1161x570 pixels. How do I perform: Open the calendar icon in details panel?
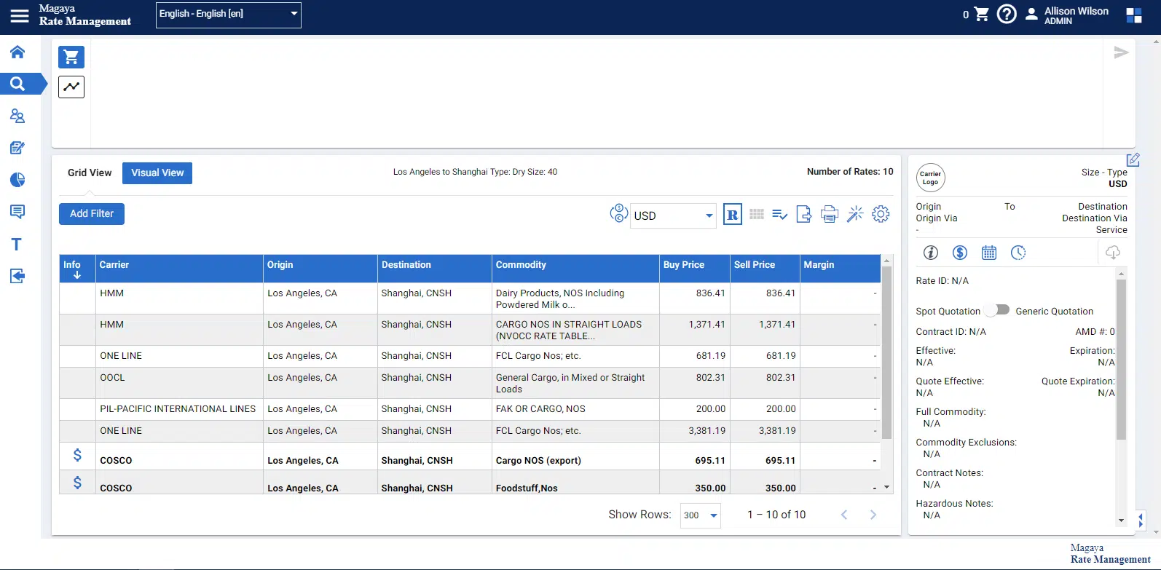click(988, 253)
